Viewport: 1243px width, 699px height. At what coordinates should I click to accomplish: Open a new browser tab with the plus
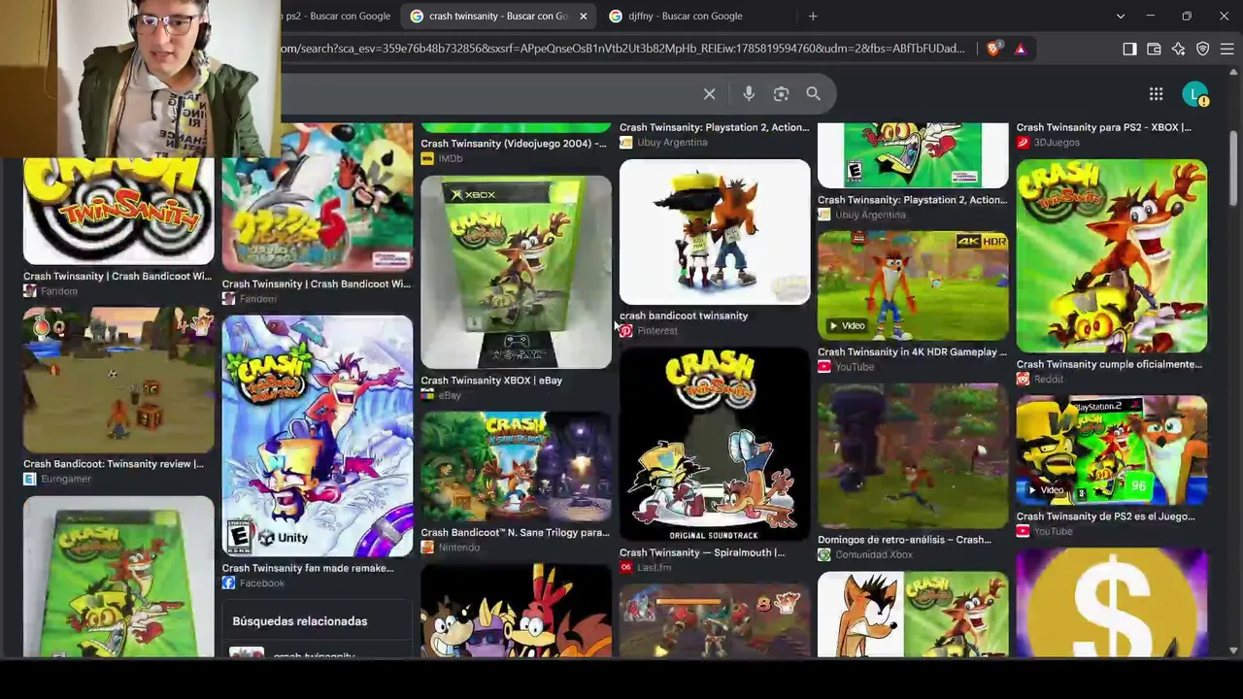point(813,16)
